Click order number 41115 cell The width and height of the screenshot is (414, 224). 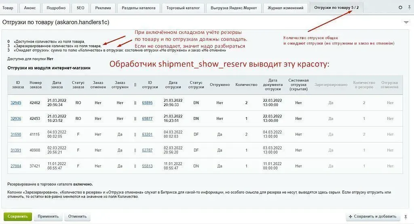[35, 134]
